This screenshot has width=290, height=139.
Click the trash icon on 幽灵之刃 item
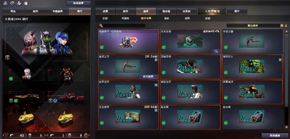coord(156,60)
